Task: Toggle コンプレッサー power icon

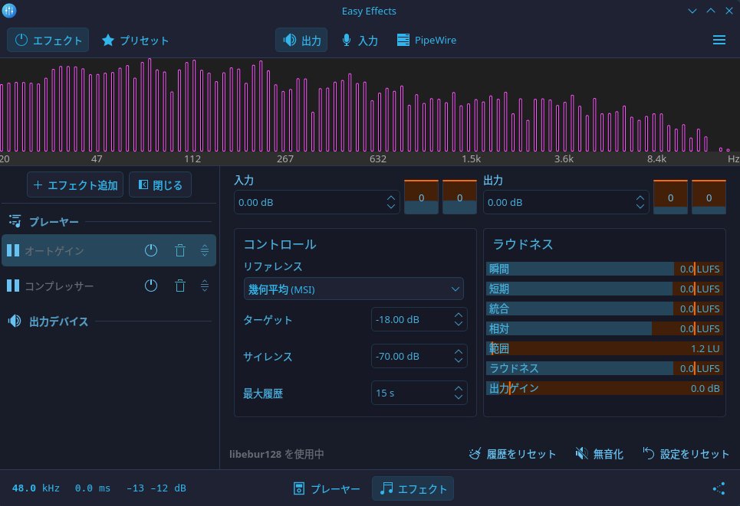Action: point(151,286)
